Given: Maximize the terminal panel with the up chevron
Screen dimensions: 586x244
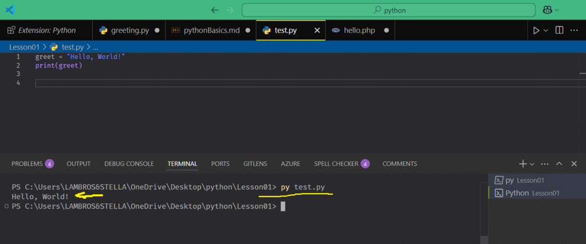Looking at the screenshot, I should (x=559, y=163).
